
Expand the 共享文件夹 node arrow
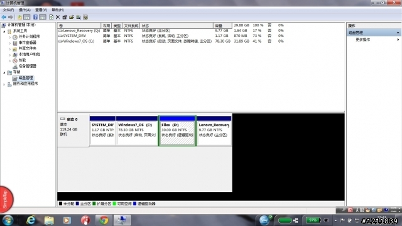click(10, 49)
